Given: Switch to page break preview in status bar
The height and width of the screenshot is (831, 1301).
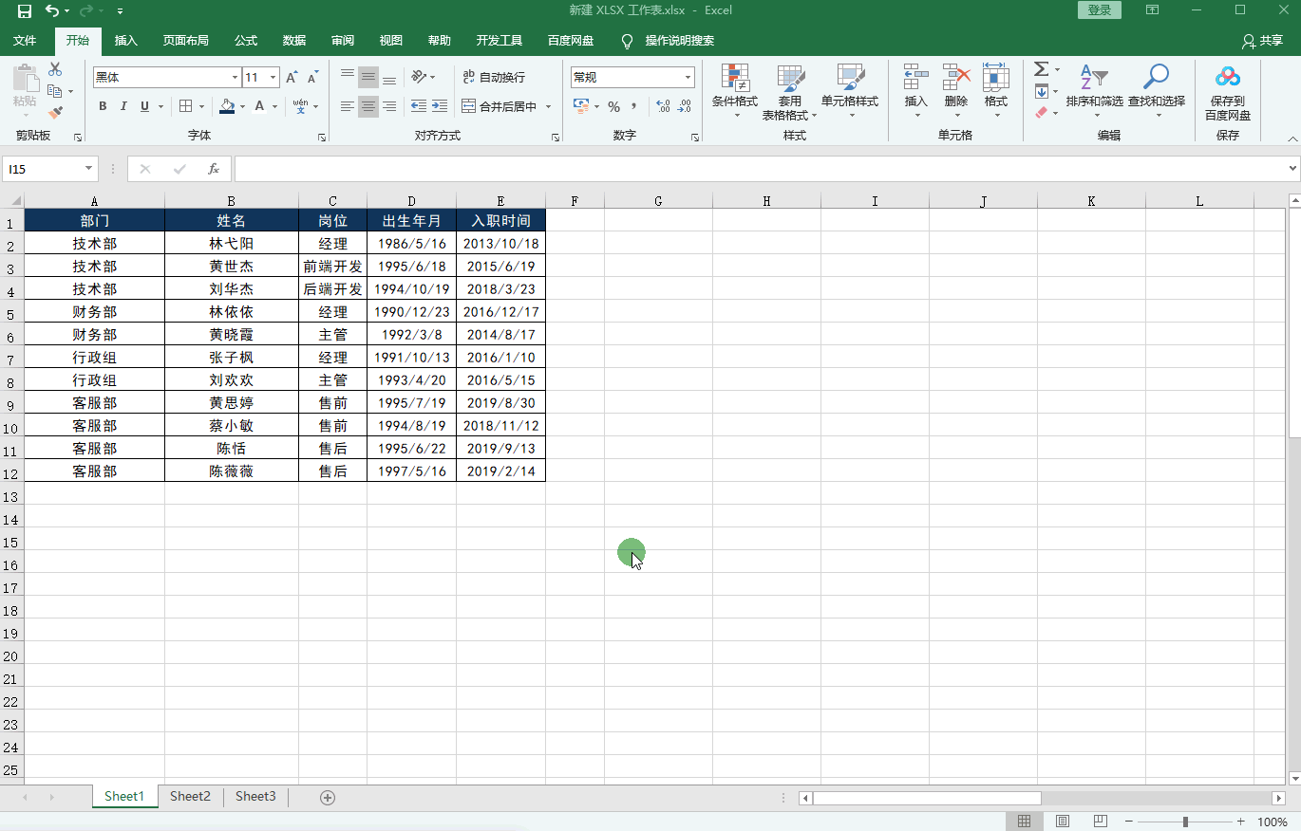Looking at the screenshot, I should pos(1100,821).
